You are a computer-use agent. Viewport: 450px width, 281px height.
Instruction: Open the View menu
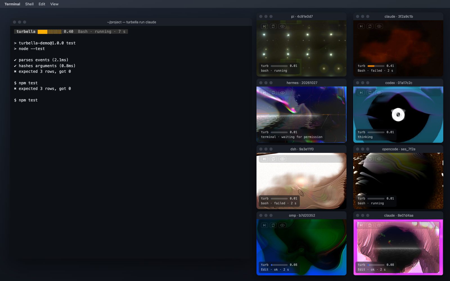tap(54, 4)
